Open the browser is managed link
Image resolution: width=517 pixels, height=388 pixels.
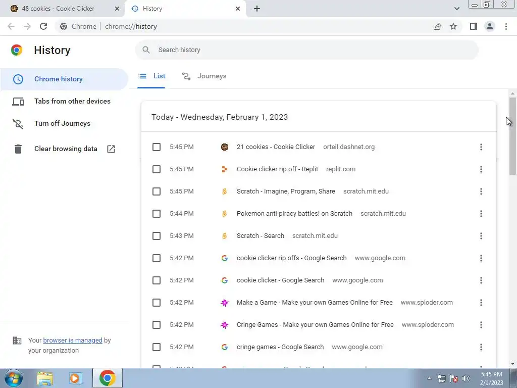tap(73, 340)
